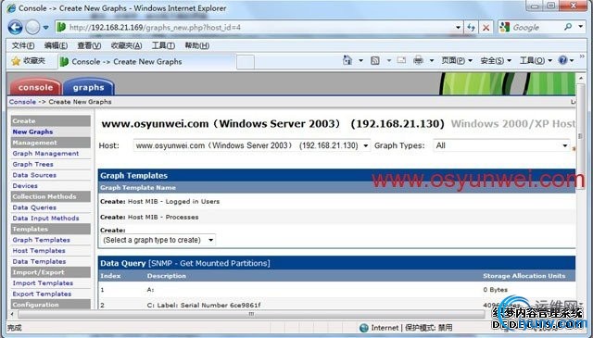Select row Create: Host MIB - Logged in Users
The image size is (593, 338).
(336, 202)
